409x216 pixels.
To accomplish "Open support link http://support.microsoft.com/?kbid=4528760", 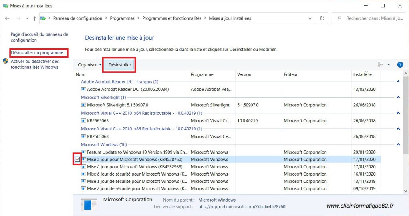I will 242,206.
